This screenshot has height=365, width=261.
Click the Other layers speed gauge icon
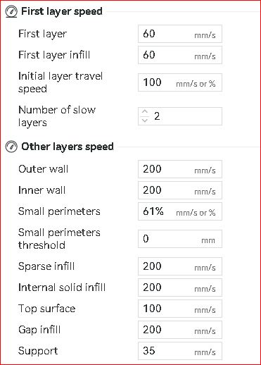(x=11, y=147)
